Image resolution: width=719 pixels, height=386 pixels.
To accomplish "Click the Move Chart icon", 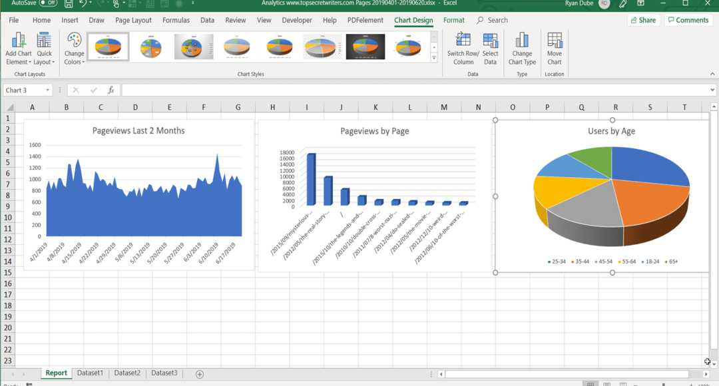I will [555, 41].
